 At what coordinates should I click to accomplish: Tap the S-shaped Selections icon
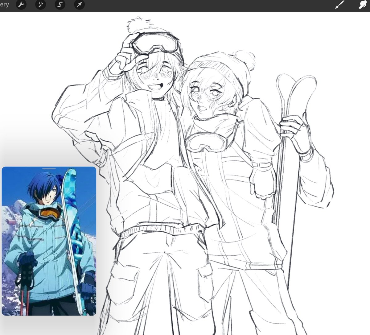(60, 5)
